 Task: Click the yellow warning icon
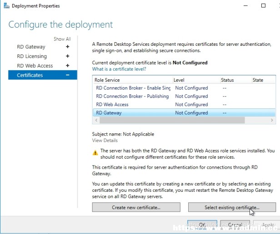point(95,153)
